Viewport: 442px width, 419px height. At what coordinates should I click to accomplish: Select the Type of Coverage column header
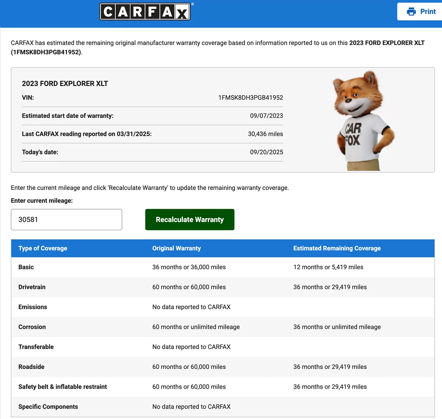pos(43,249)
